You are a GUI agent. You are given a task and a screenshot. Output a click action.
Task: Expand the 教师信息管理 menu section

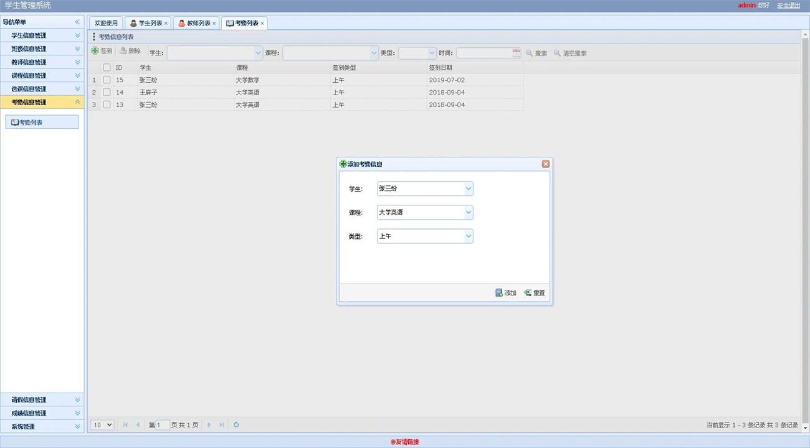[x=42, y=62]
